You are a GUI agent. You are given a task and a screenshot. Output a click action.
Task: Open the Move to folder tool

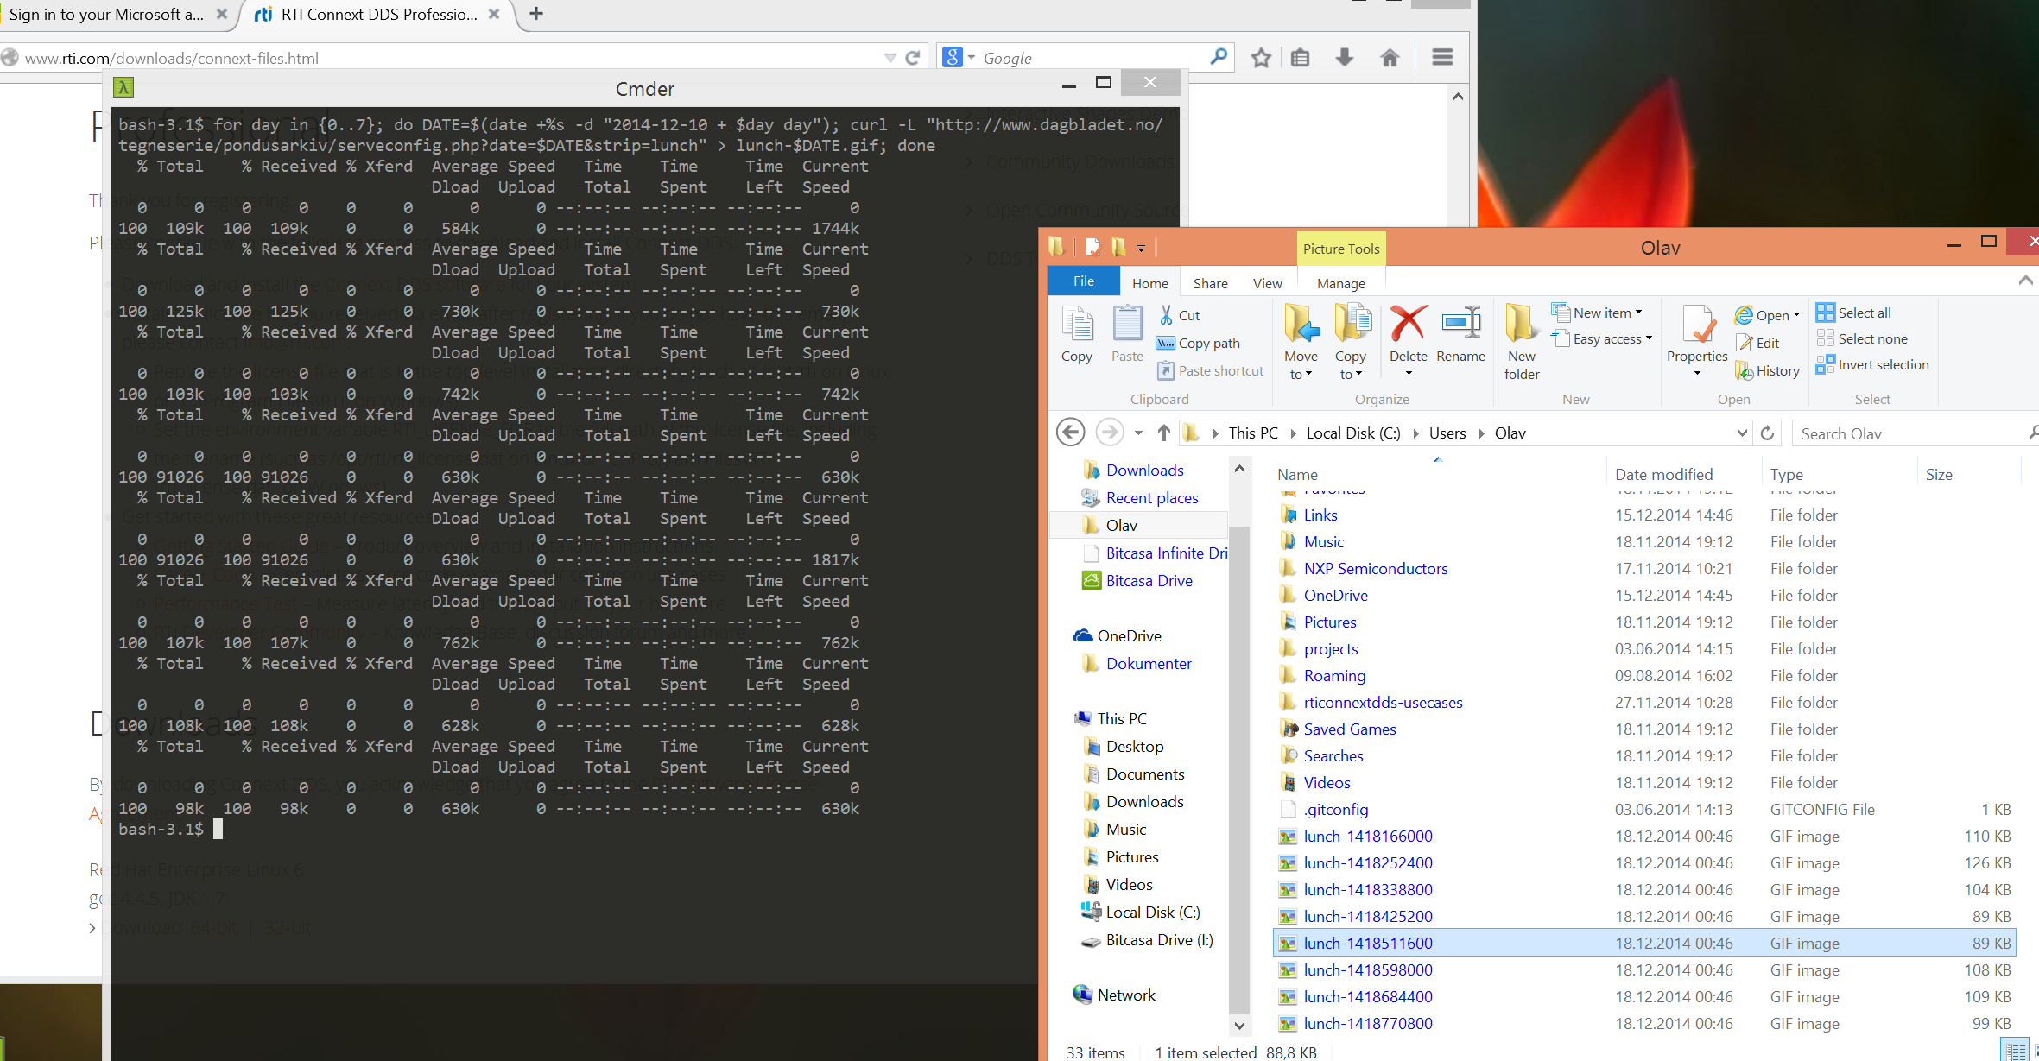[x=1301, y=342]
